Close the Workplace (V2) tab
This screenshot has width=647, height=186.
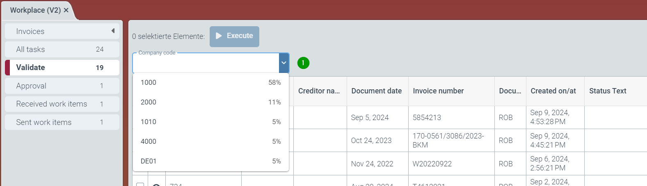66,10
